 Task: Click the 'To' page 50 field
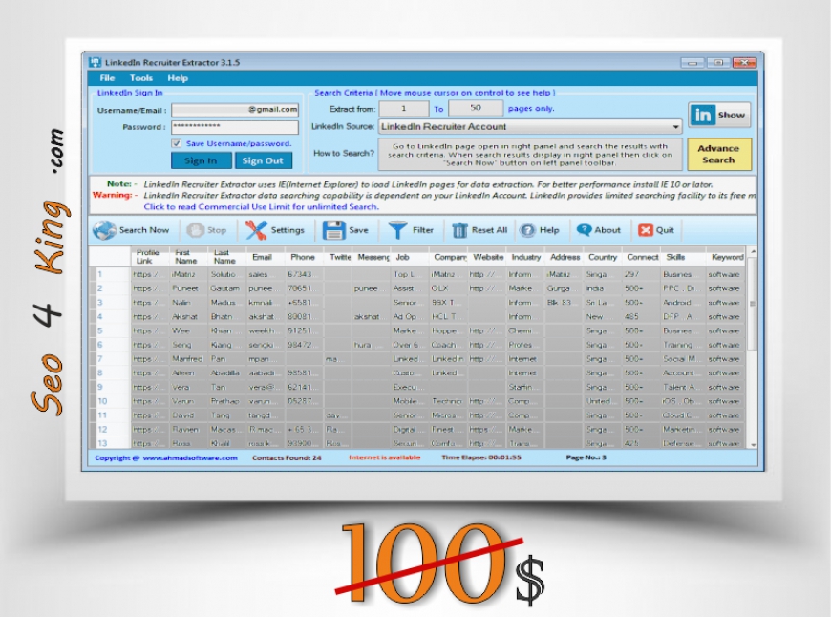(476, 108)
